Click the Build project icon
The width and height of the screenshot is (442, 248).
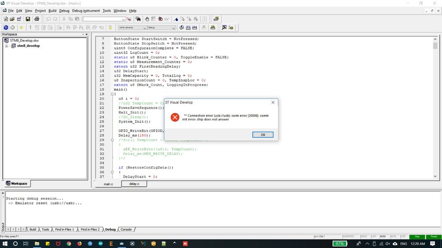click(x=188, y=27)
